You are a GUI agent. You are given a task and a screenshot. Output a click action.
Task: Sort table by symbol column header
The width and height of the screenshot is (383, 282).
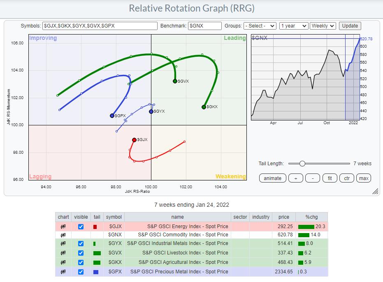click(x=114, y=217)
